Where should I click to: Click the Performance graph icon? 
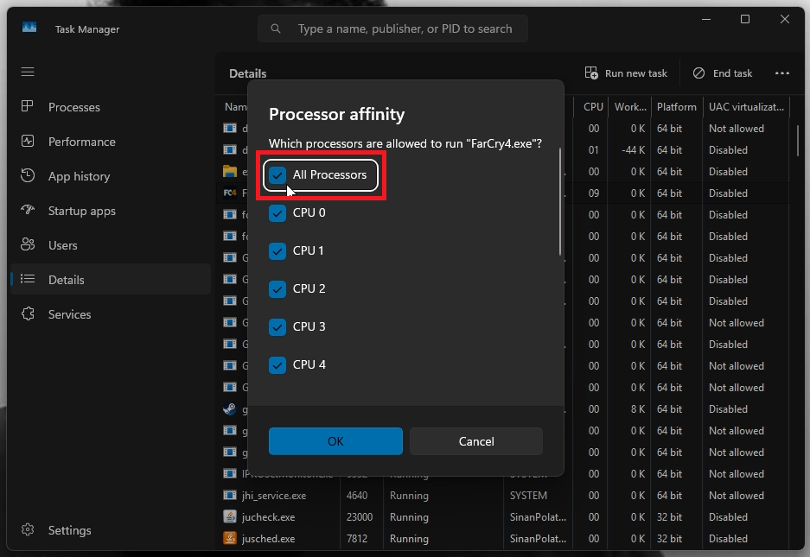28,141
